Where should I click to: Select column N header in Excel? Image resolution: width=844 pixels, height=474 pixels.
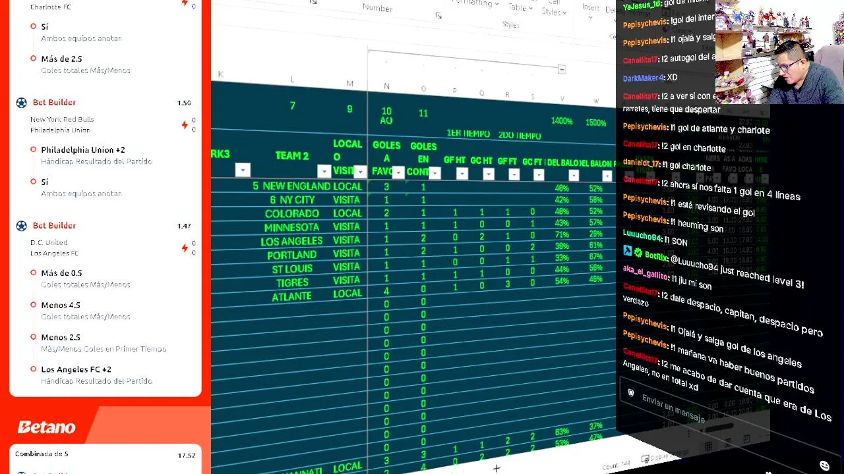pos(386,86)
